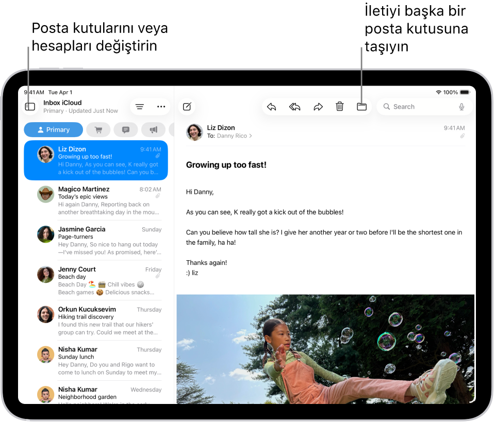Forward the current email
This screenshot has height=422, width=495.
click(318, 107)
